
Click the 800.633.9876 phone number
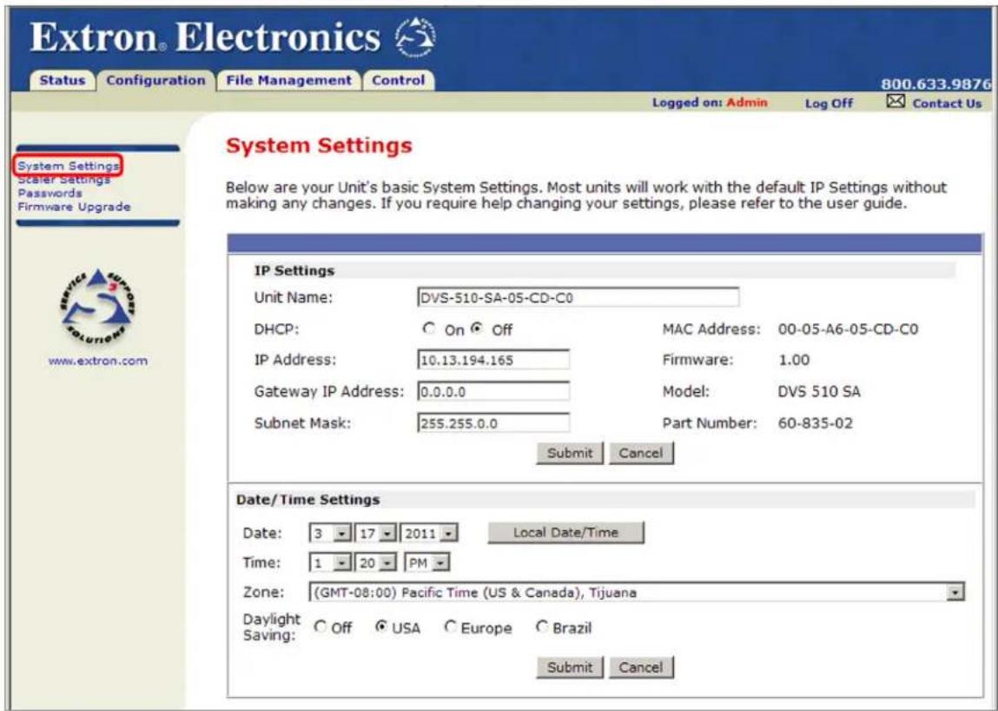(x=936, y=84)
